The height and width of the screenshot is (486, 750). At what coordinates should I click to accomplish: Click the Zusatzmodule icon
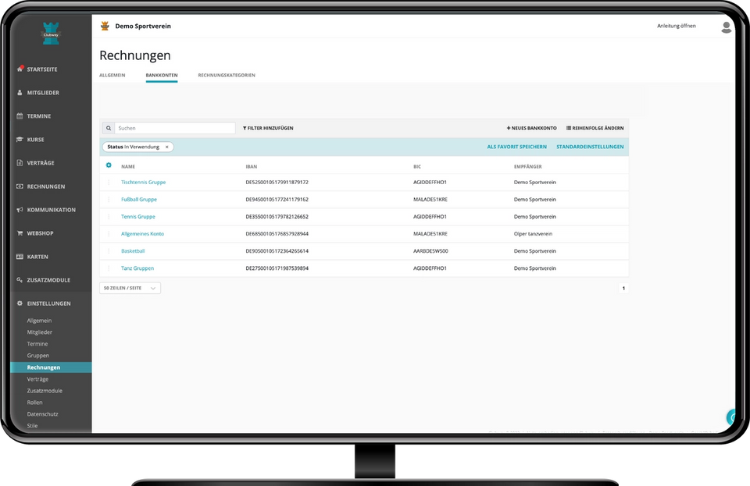[20, 280]
